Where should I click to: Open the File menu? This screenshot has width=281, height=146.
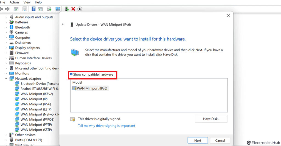click(x=2, y=2)
